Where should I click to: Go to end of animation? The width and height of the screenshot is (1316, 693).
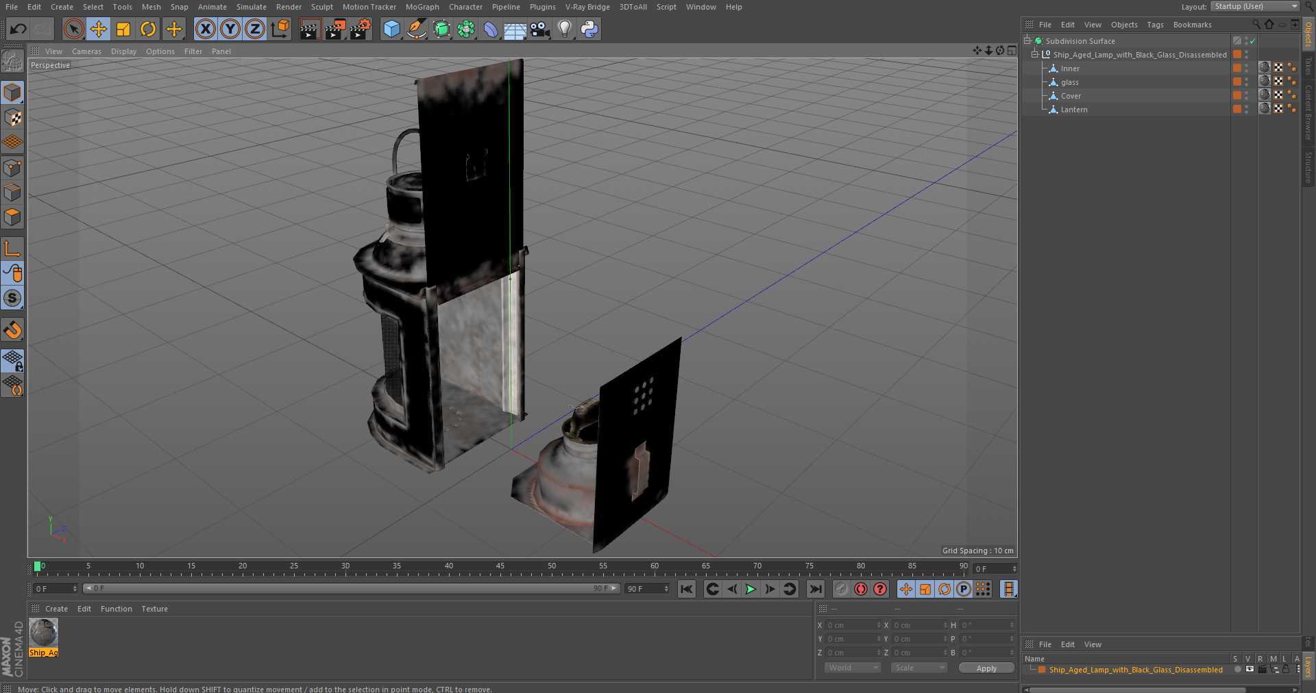pyautogui.click(x=816, y=589)
